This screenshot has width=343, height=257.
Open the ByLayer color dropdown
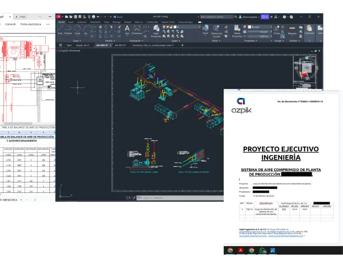tap(260, 27)
